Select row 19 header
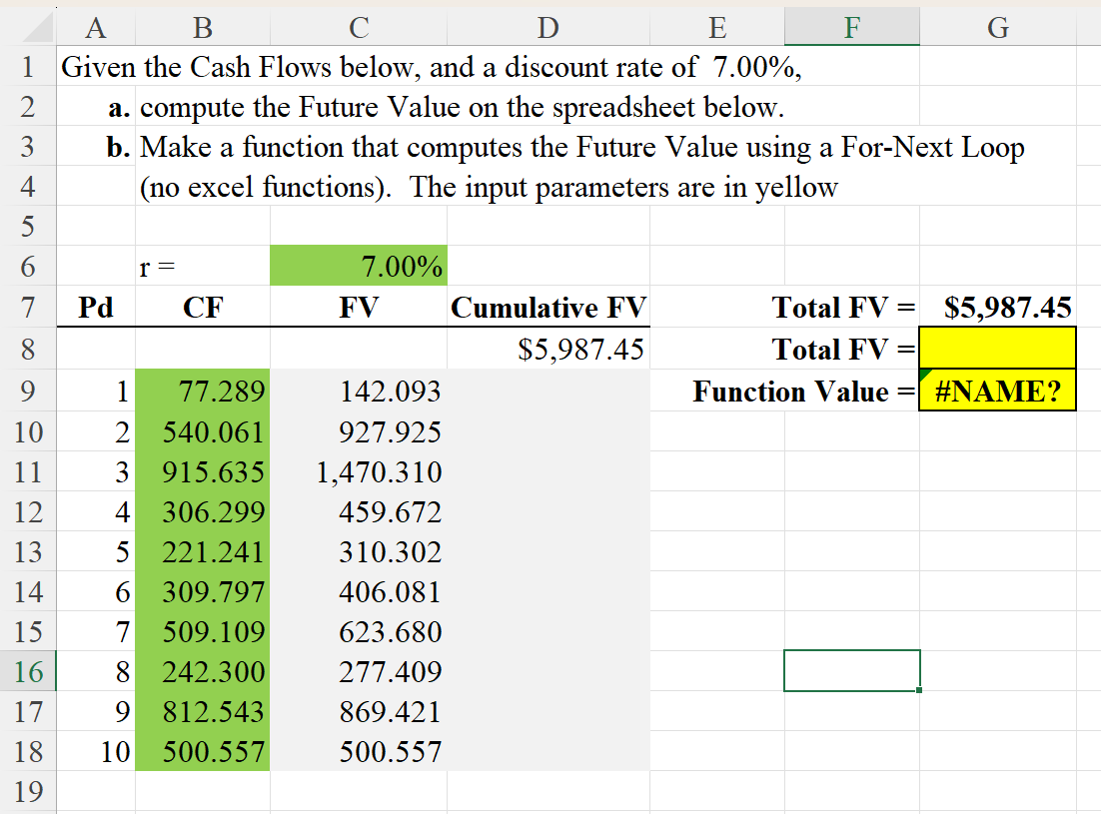Image resolution: width=1101 pixels, height=814 pixels. pyautogui.click(x=26, y=792)
